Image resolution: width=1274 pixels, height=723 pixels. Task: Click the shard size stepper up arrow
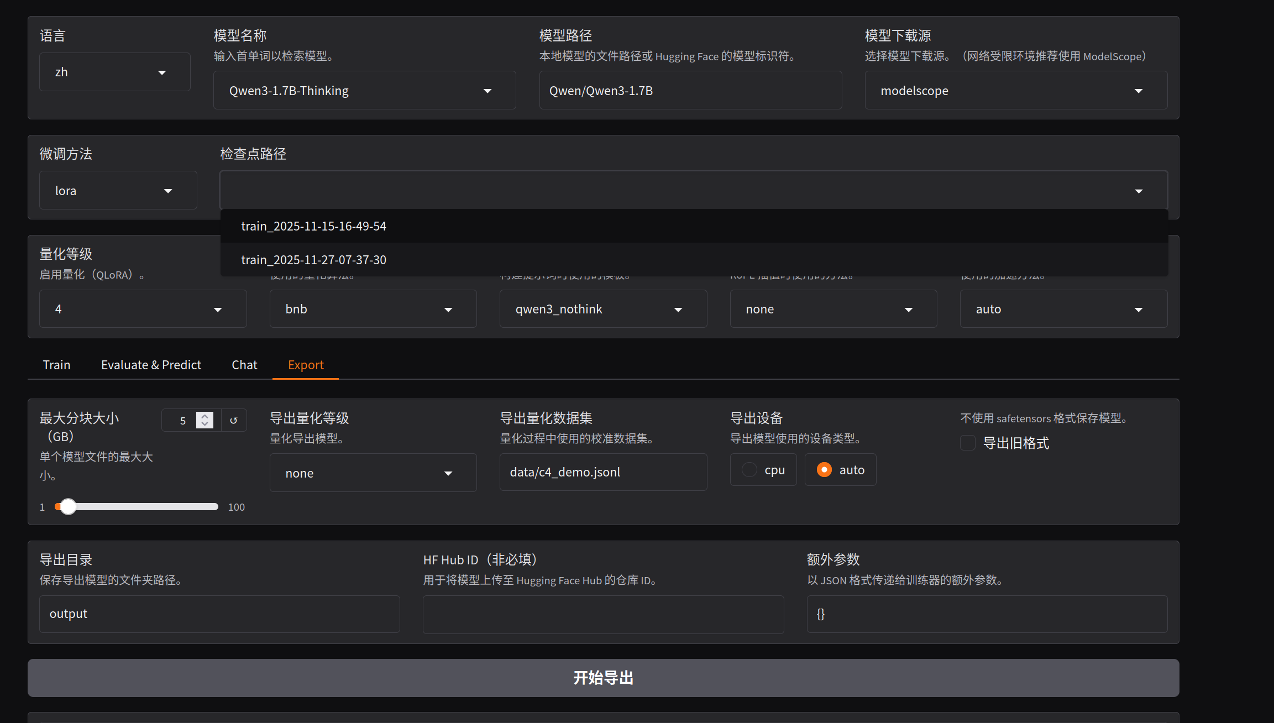tap(205, 416)
